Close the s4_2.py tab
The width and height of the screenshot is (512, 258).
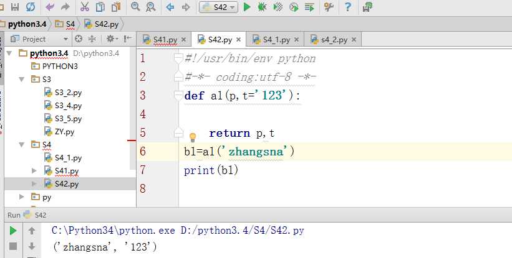(x=354, y=39)
